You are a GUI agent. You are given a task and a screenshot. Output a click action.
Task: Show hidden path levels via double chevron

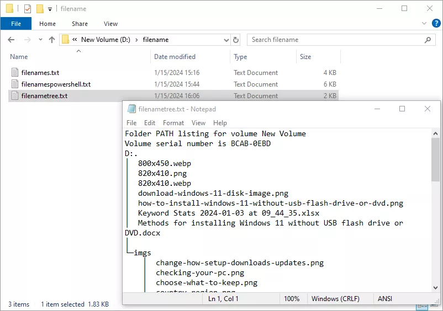(75, 40)
